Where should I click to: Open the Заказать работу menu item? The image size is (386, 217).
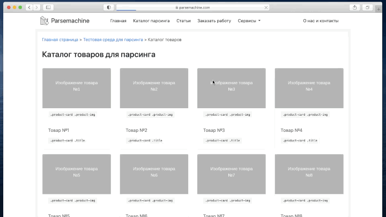tap(214, 21)
